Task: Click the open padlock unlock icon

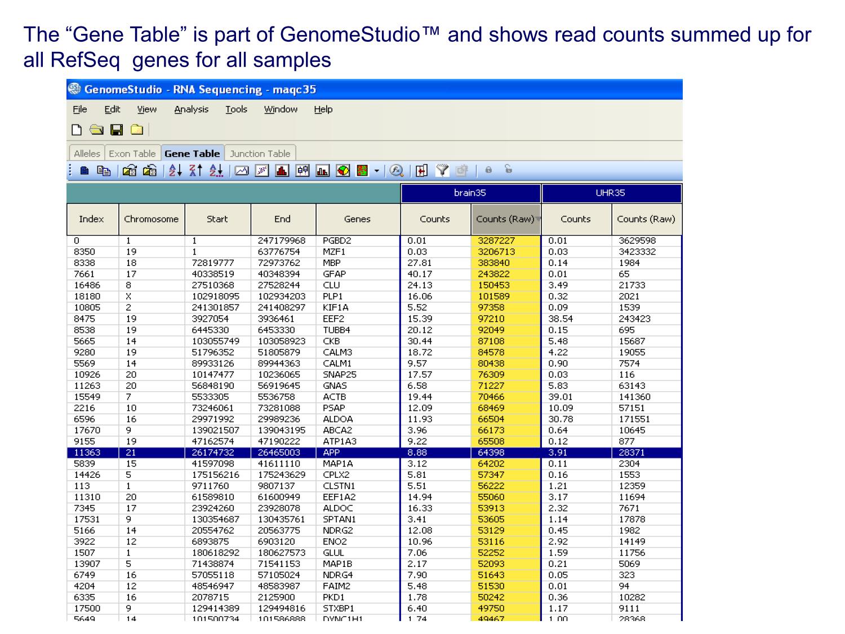Action: [508, 169]
